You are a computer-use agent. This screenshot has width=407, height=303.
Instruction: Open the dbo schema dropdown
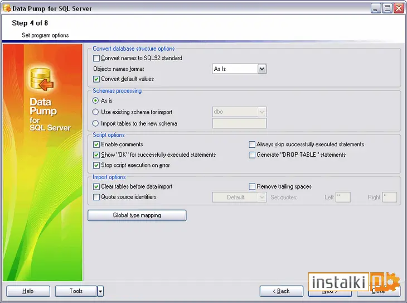(262, 112)
